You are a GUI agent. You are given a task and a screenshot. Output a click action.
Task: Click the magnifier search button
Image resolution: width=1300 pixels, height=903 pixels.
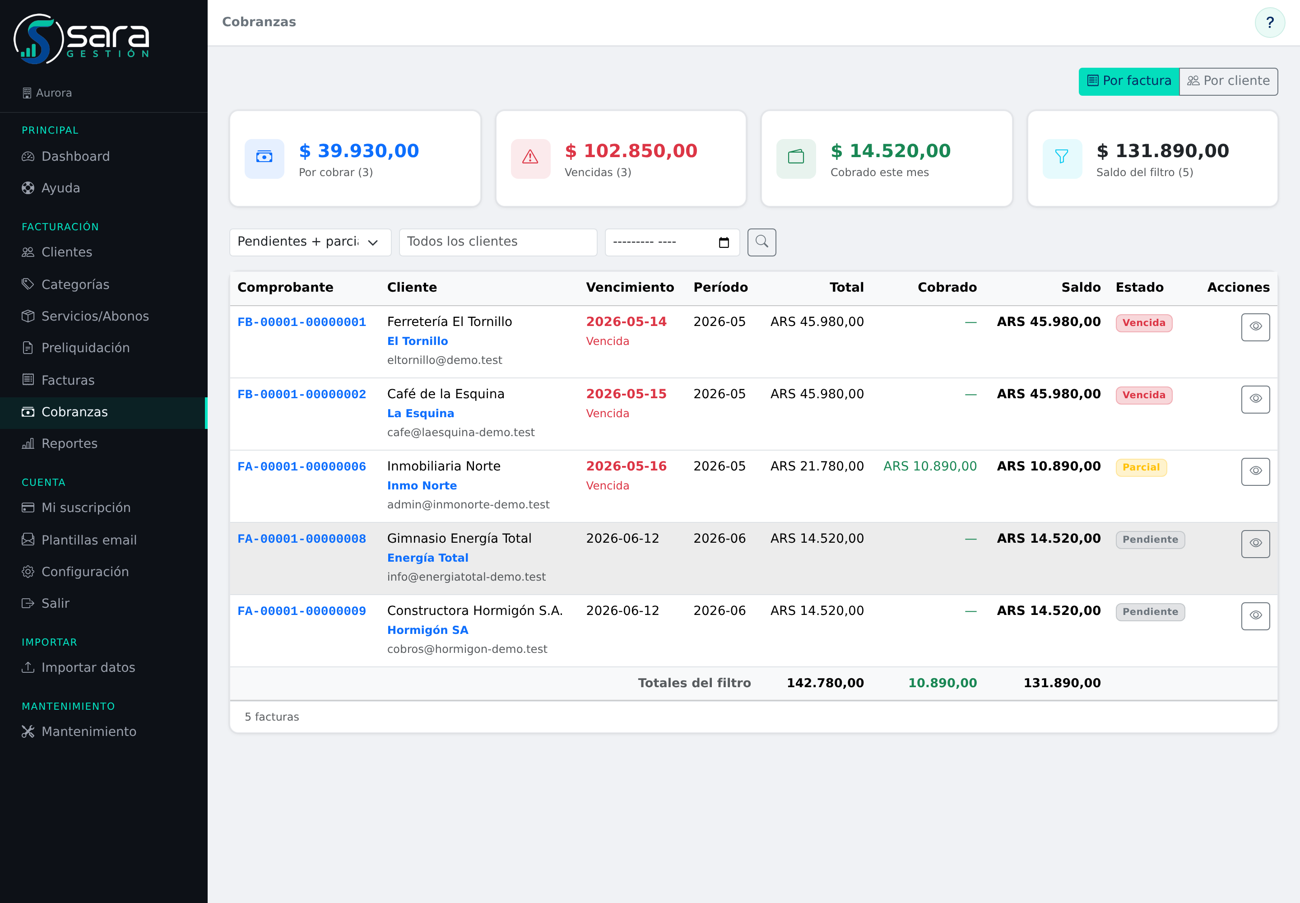point(761,242)
